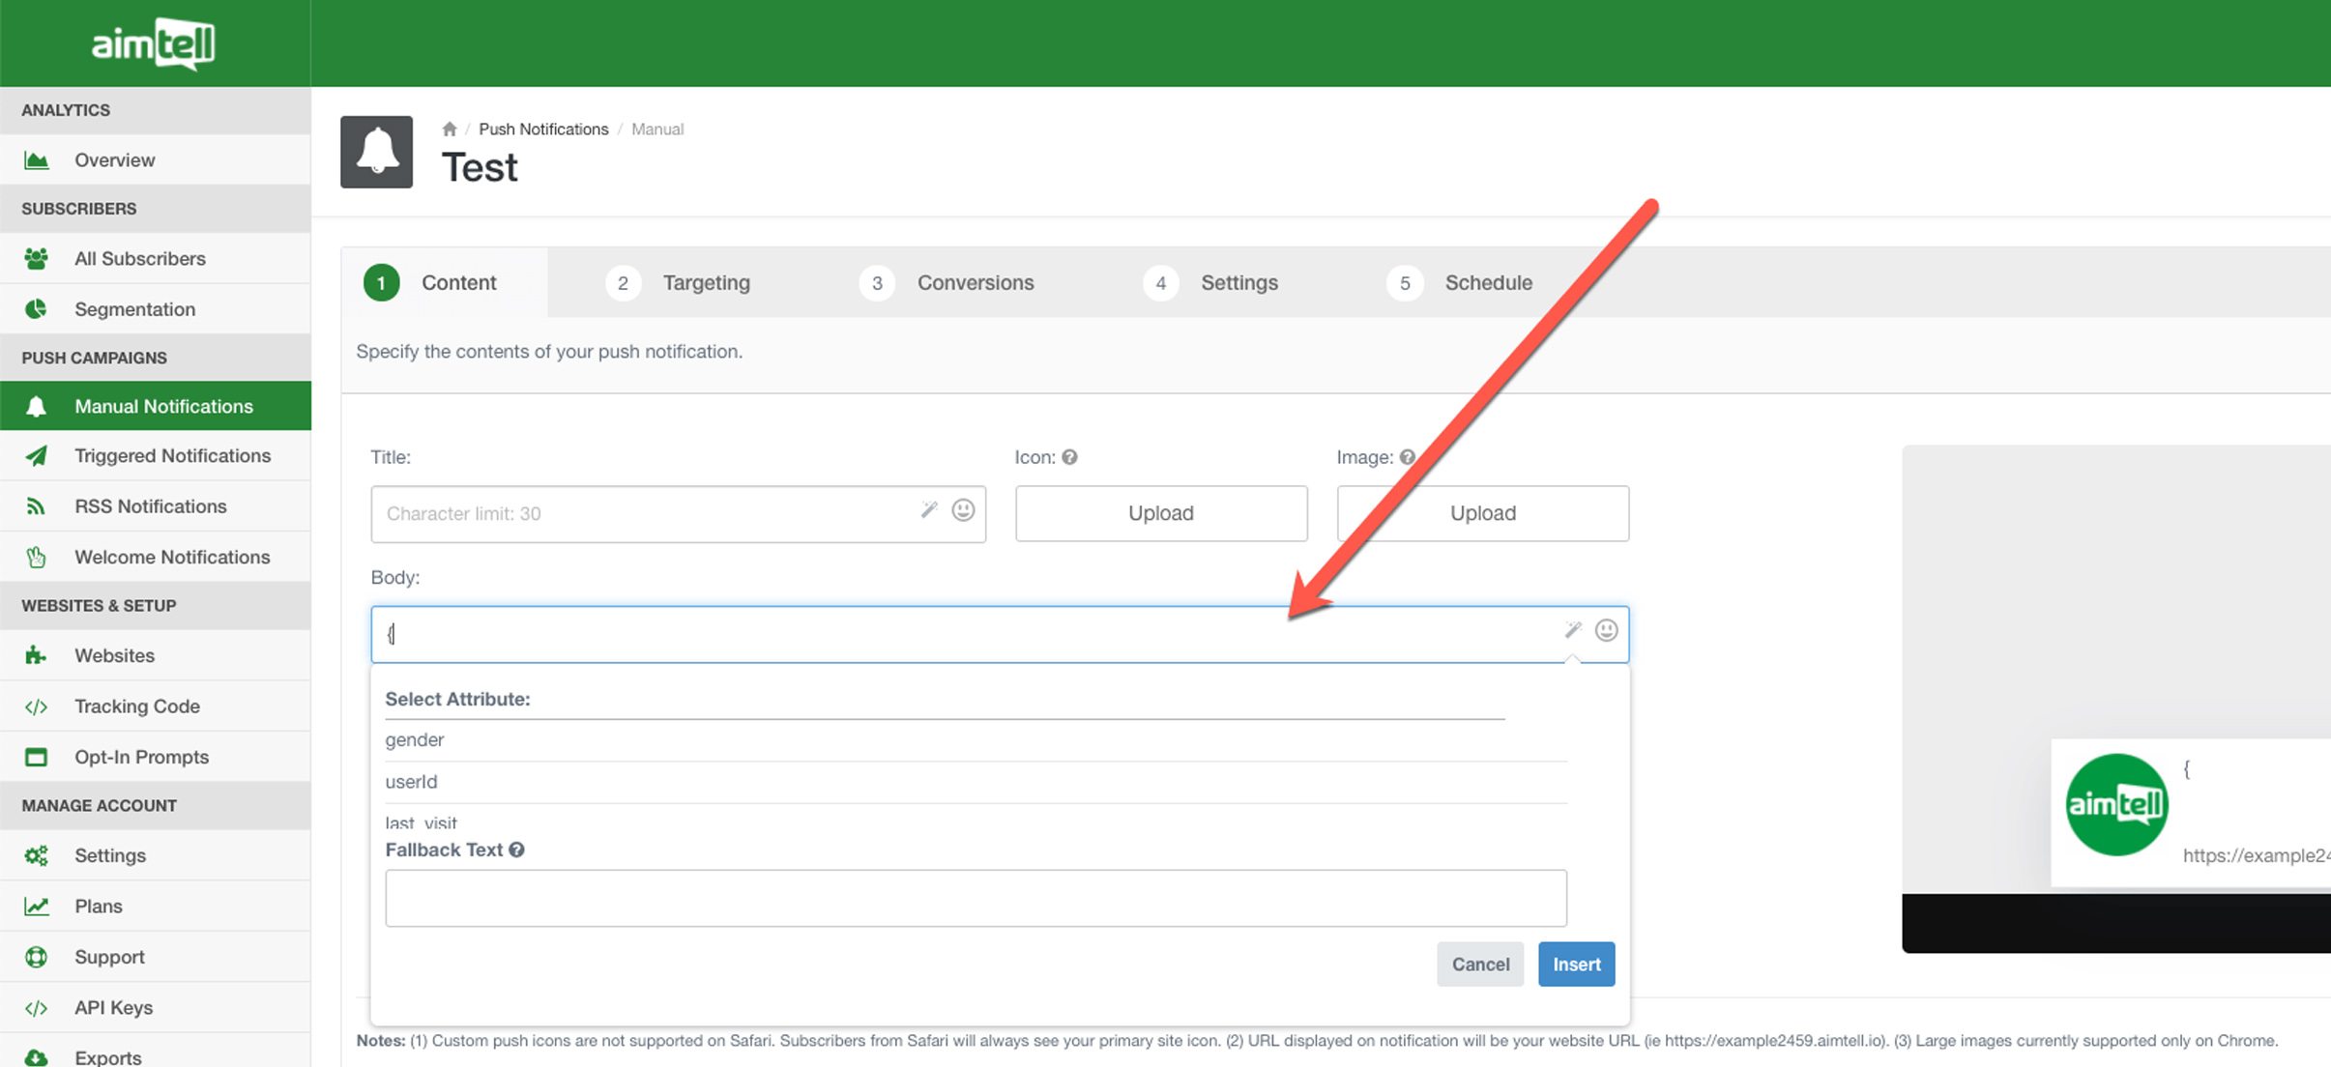Click the magic wand icon in Title field
2331x1067 pixels.
[929, 509]
